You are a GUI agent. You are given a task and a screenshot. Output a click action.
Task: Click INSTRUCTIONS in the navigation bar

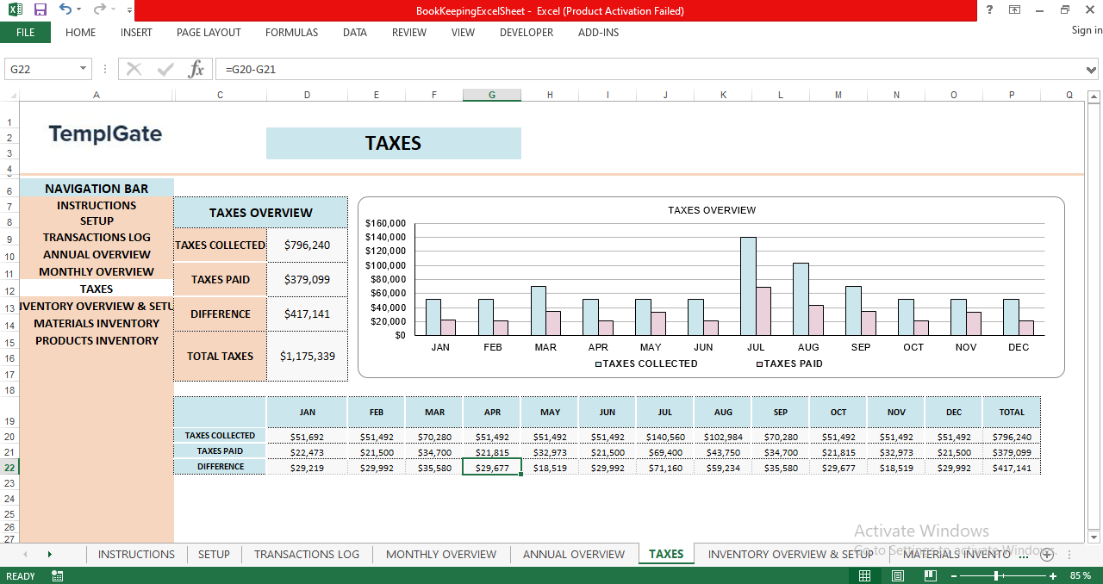pyautogui.click(x=97, y=206)
